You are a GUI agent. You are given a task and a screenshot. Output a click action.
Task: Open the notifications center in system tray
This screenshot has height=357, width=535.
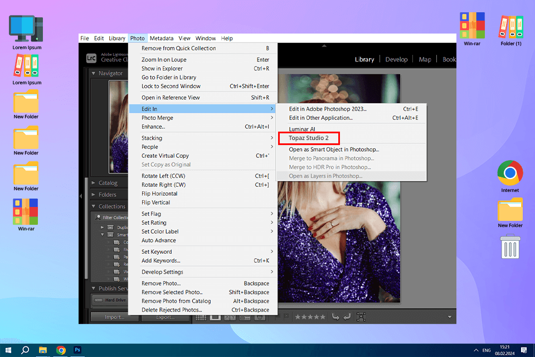tap(524, 350)
